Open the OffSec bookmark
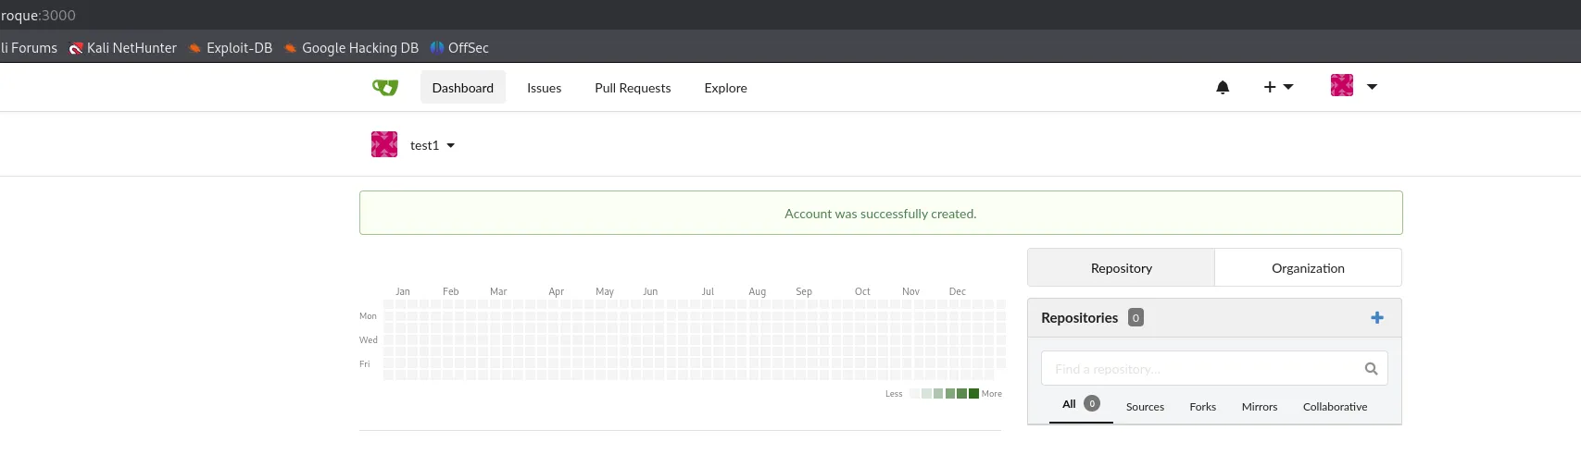 coord(459,48)
